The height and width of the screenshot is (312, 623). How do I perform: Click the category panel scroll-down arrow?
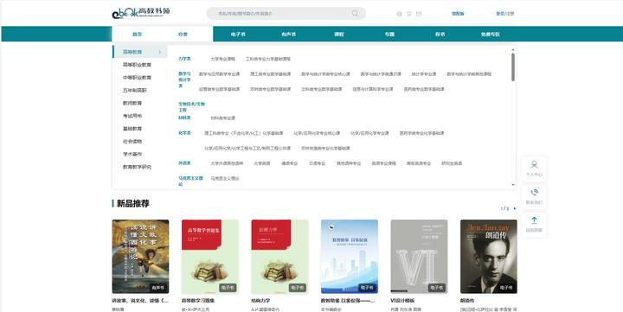click(513, 185)
